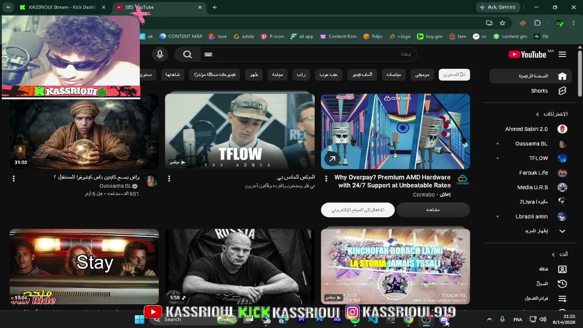Click the YouTube microphone voice search icon

pyautogui.click(x=160, y=54)
